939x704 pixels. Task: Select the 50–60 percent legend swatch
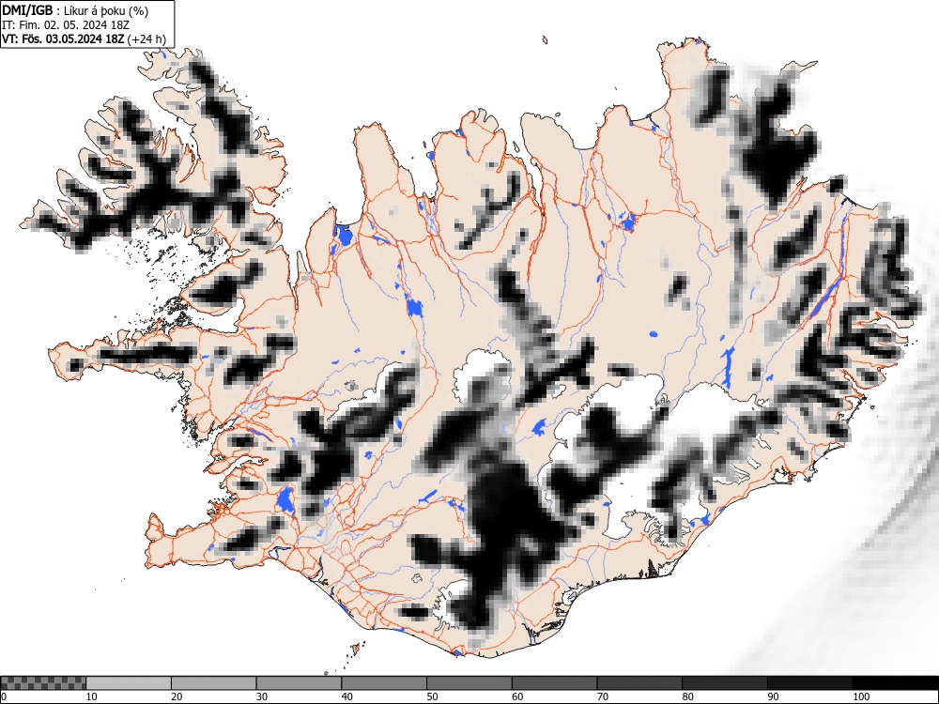point(469,683)
